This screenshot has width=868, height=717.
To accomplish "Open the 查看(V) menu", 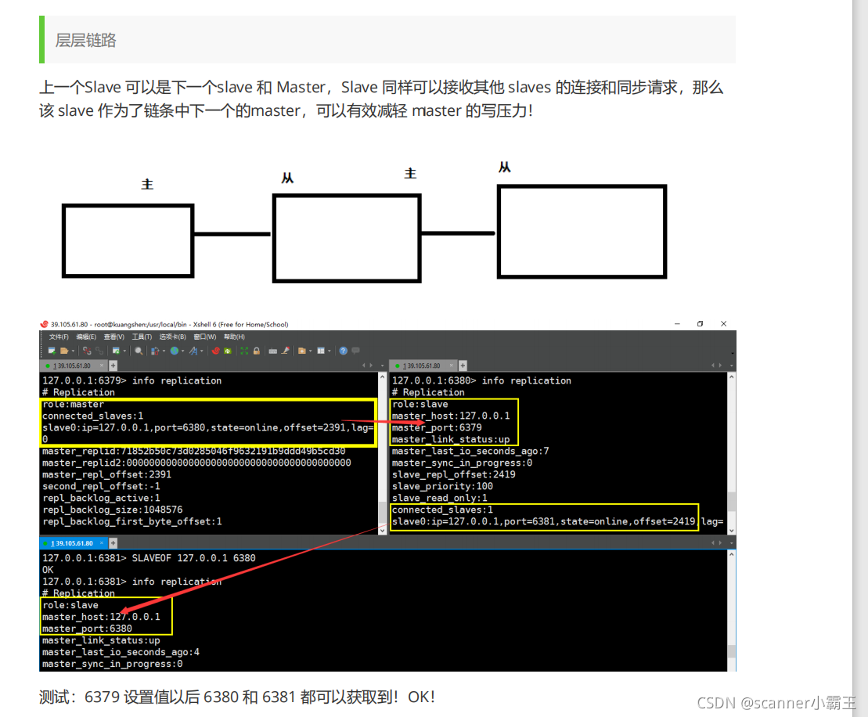I will (x=114, y=337).
